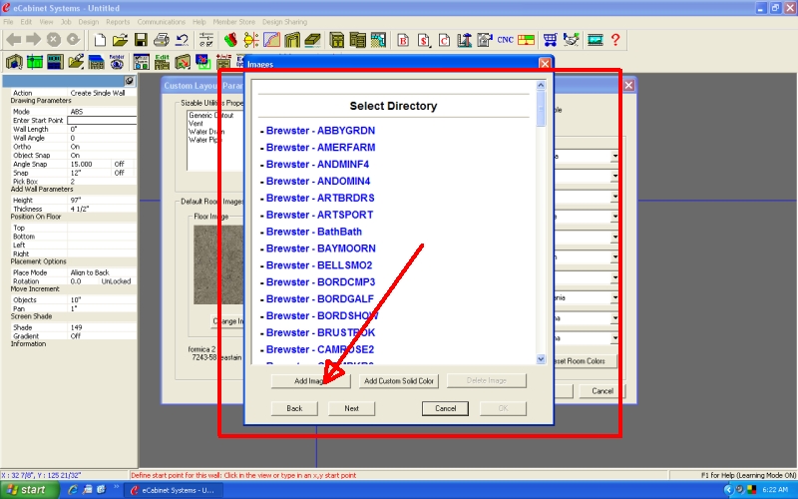Open the yellow and green sheet nesting icon
Image resolution: width=798 pixels, height=499 pixels.
pos(527,40)
